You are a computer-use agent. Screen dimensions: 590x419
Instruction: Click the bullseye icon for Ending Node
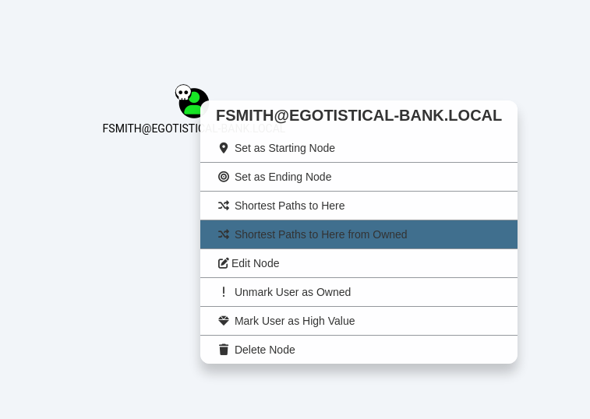(x=224, y=177)
